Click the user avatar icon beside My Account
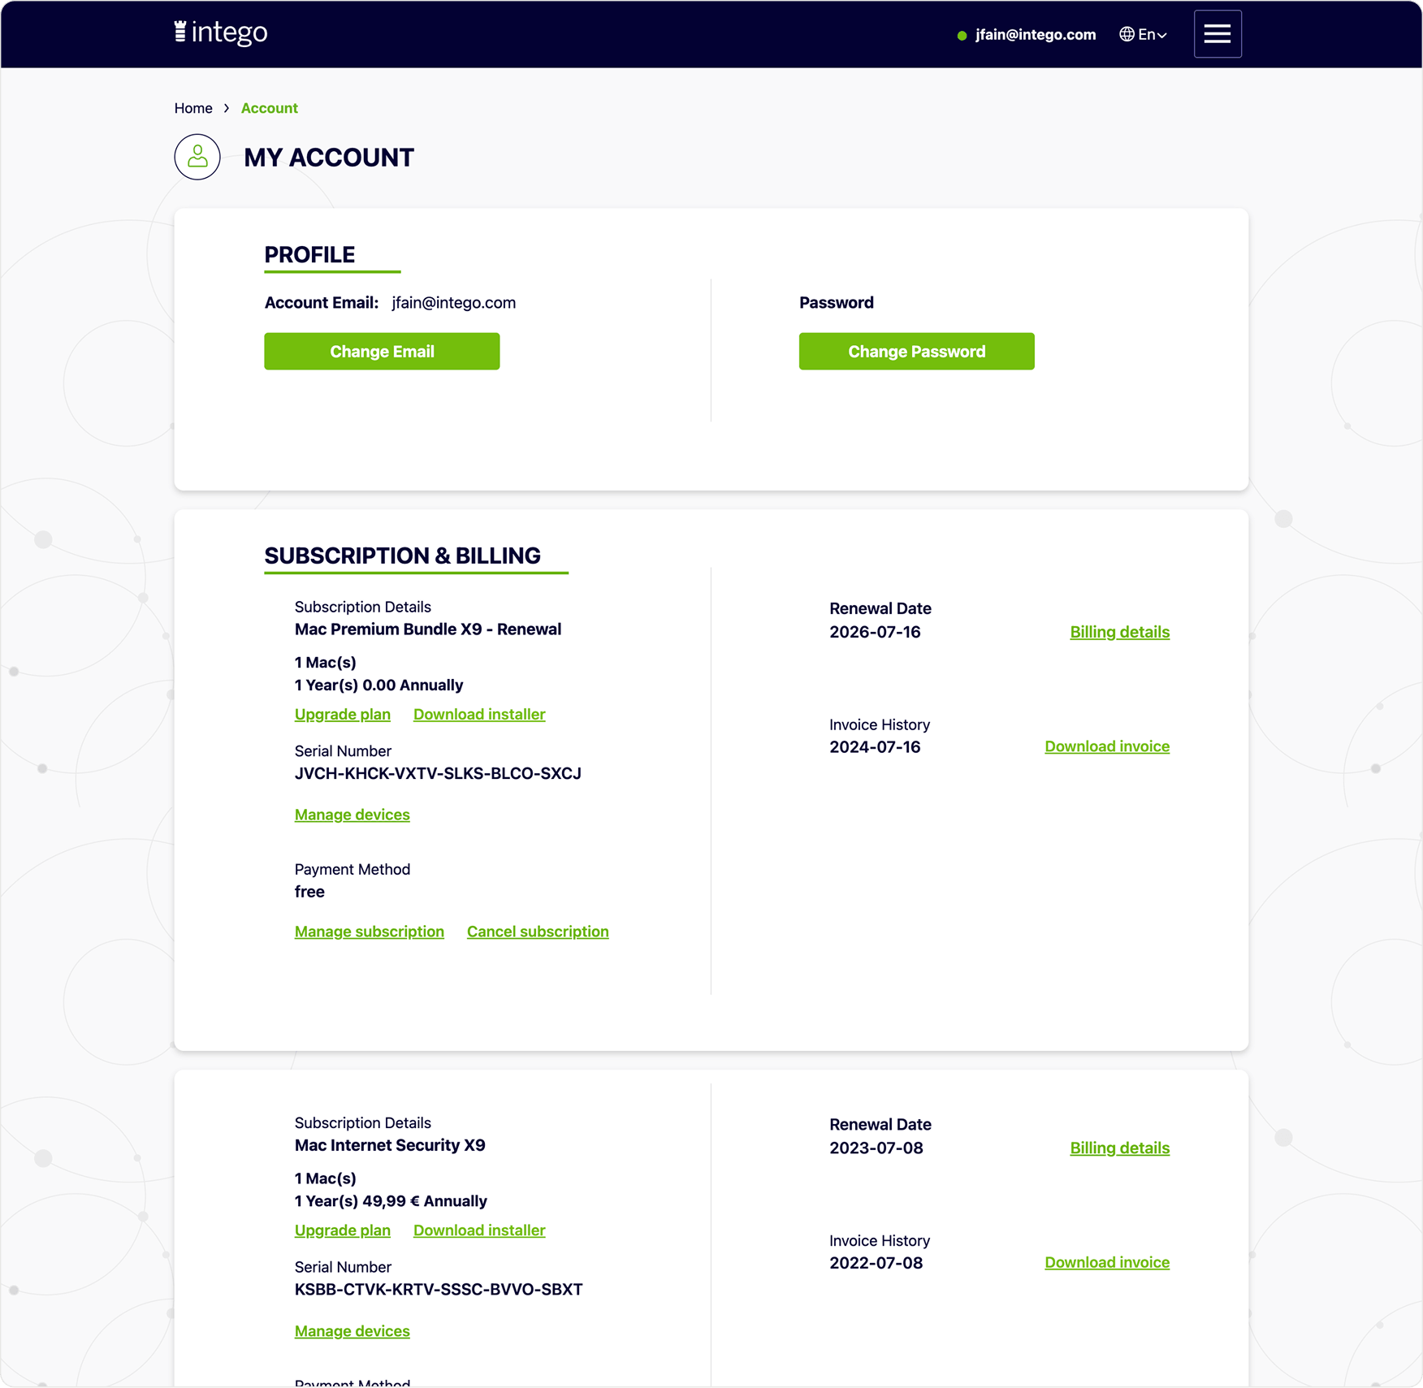The width and height of the screenshot is (1423, 1388). pyautogui.click(x=197, y=157)
